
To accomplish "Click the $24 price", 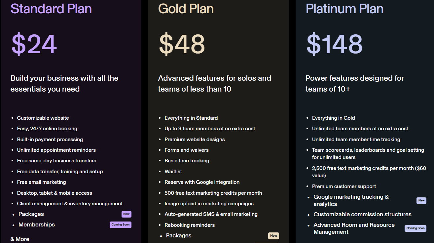I will pyautogui.click(x=34, y=44).
